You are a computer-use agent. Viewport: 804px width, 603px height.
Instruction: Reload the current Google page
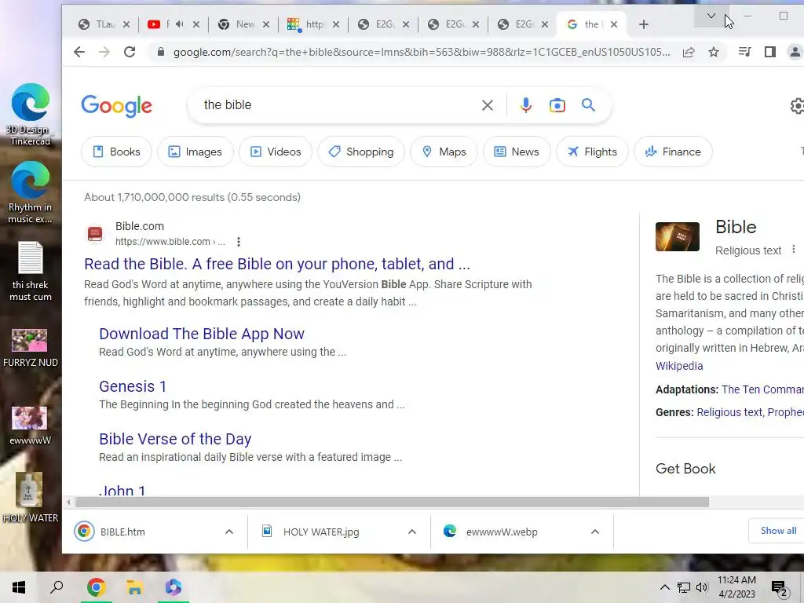(x=130, y=52)
